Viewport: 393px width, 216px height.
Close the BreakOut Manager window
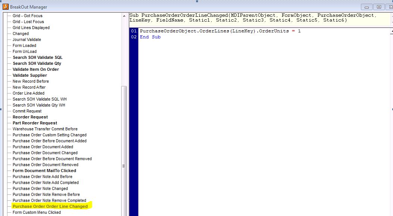pos(389,7)
